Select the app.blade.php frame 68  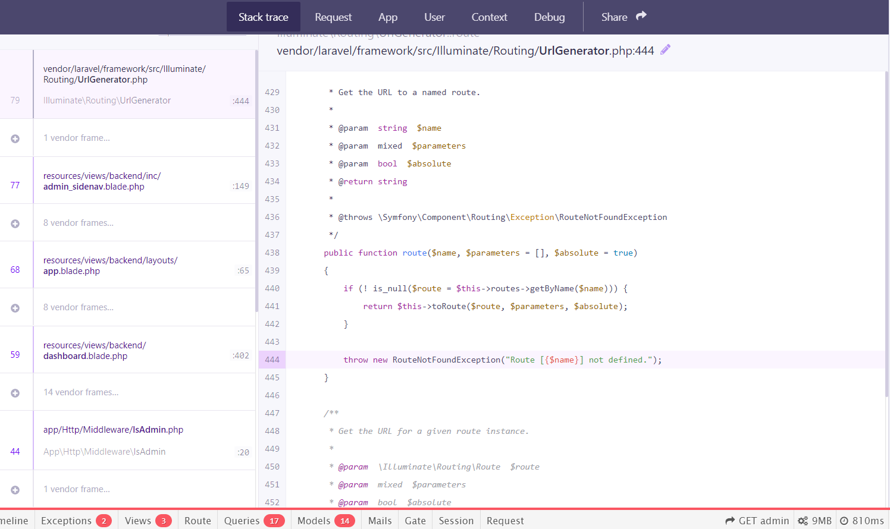128,265
